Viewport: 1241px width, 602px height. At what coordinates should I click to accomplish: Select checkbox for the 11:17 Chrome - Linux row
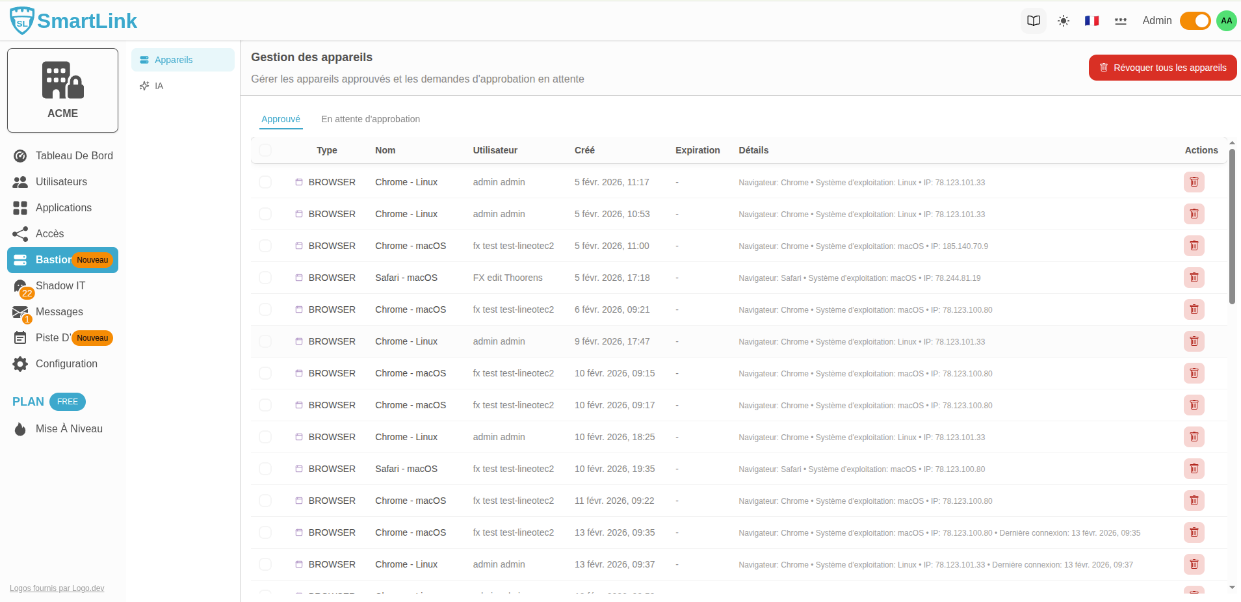265,182
